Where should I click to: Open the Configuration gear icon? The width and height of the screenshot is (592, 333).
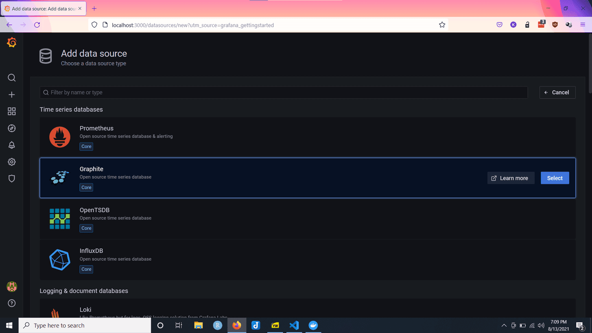[x=12, y=162]
